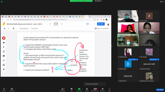Screen dimensions: 165x92
Task: Reload the browser page
Action: (8, 19)
